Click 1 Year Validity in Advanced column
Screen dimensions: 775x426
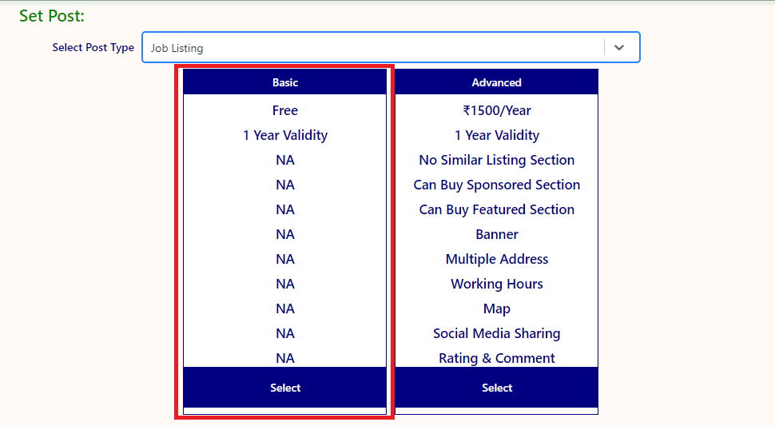(496, 135)
